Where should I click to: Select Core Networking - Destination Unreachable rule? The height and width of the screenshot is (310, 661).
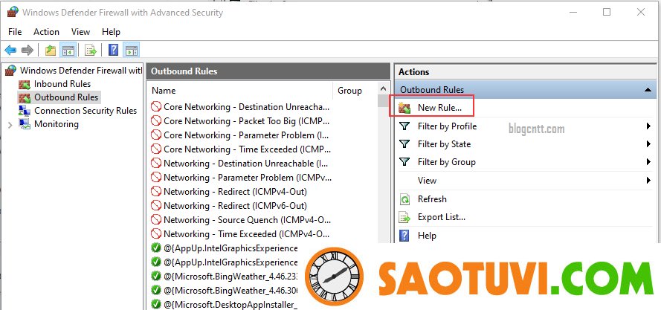[246, 107]
